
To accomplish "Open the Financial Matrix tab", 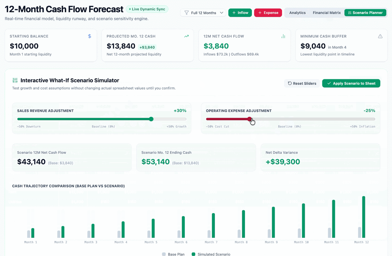I will tap(326, 13).
